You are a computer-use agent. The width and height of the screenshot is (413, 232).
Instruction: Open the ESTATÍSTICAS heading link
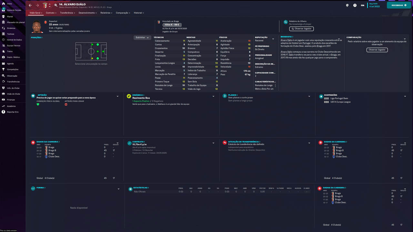click(141, 188)
